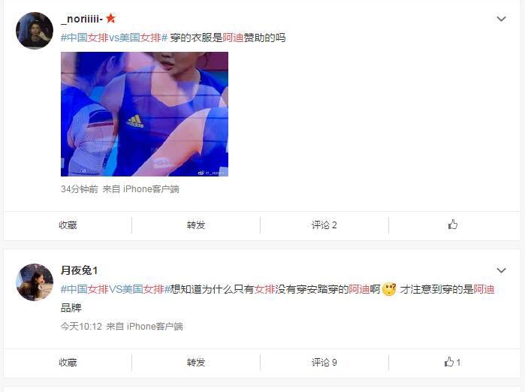The height and width of the screenshot is (392, 525).
Task: Open _noriiiii- profile avatar
Action: click(x=35, y=31)
